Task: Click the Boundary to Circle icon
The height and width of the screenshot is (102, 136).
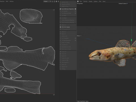Action: [x=61, y=47]
